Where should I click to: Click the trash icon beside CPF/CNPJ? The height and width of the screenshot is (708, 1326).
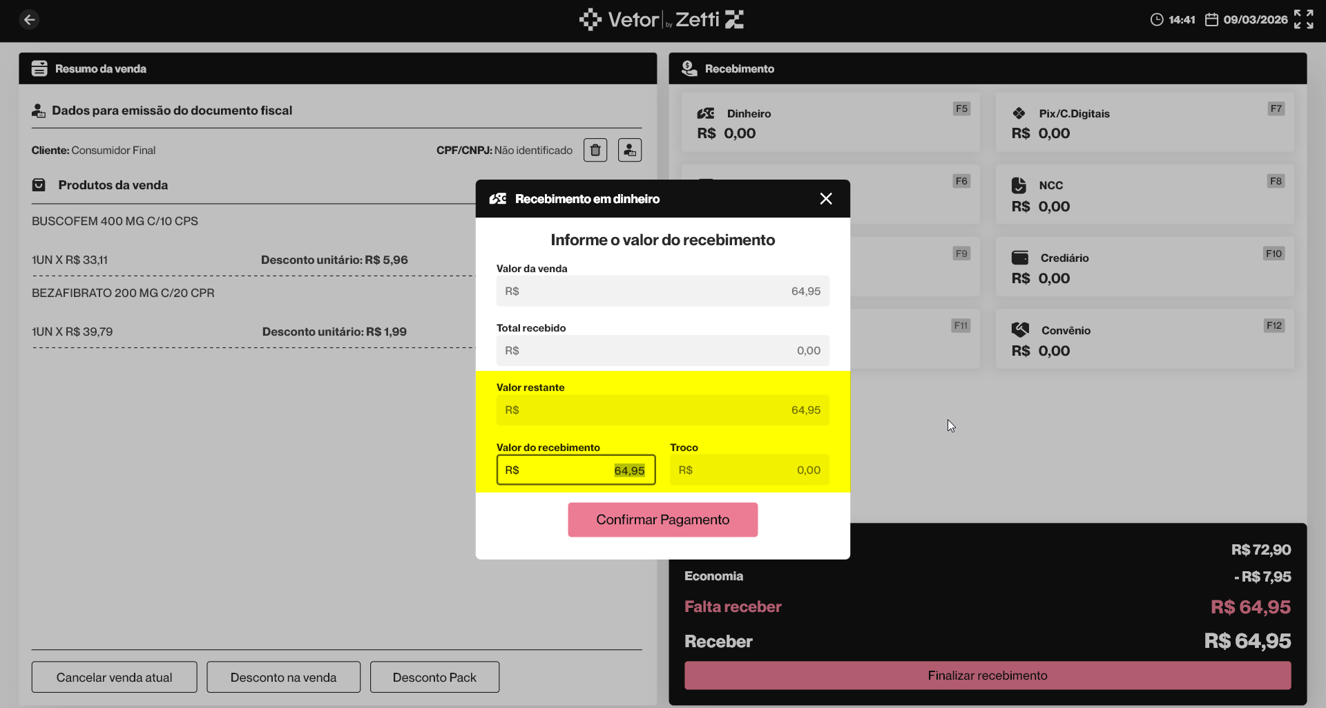tap(595, 150)
